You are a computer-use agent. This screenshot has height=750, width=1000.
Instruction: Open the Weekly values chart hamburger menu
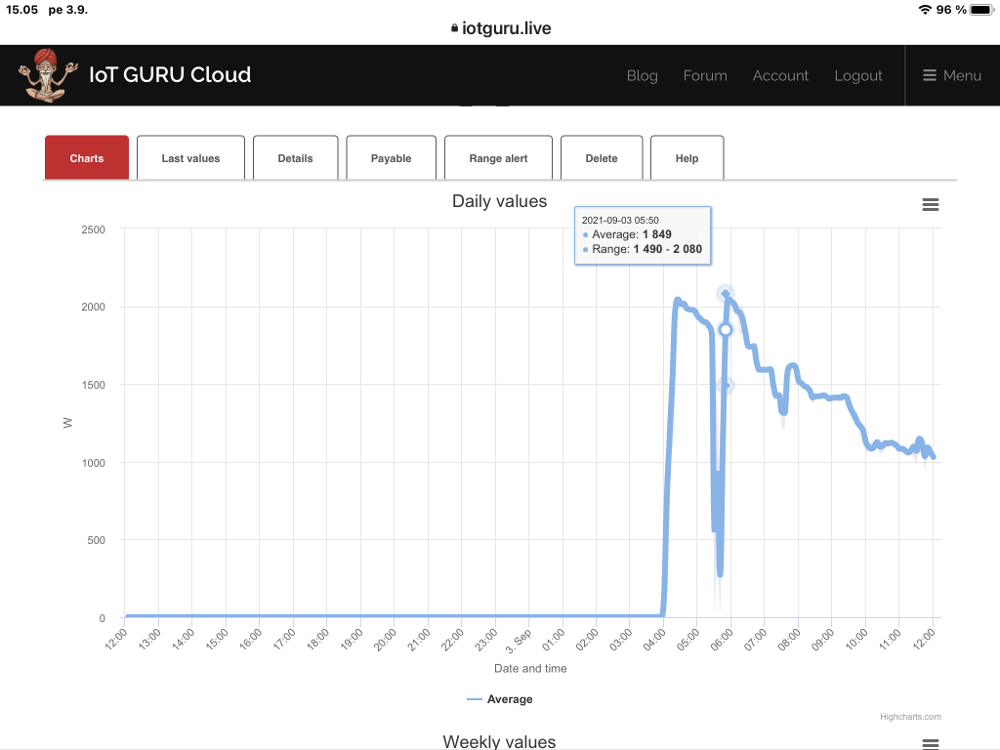click(x=931, y=743)
